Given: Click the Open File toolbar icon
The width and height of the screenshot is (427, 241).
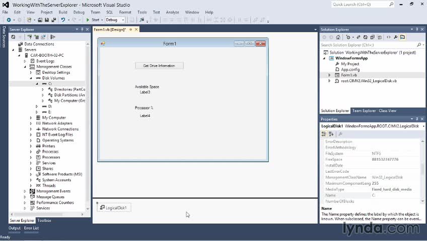Looking at the screenshot, I should tap(40, 20).
